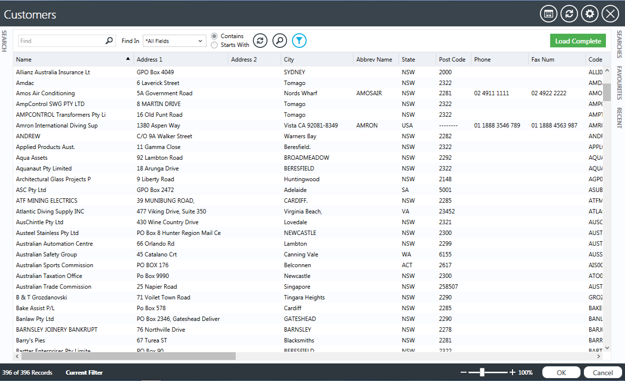
Task: Open the FAVOURITES side tab
Action: click(x=619, y=84)
